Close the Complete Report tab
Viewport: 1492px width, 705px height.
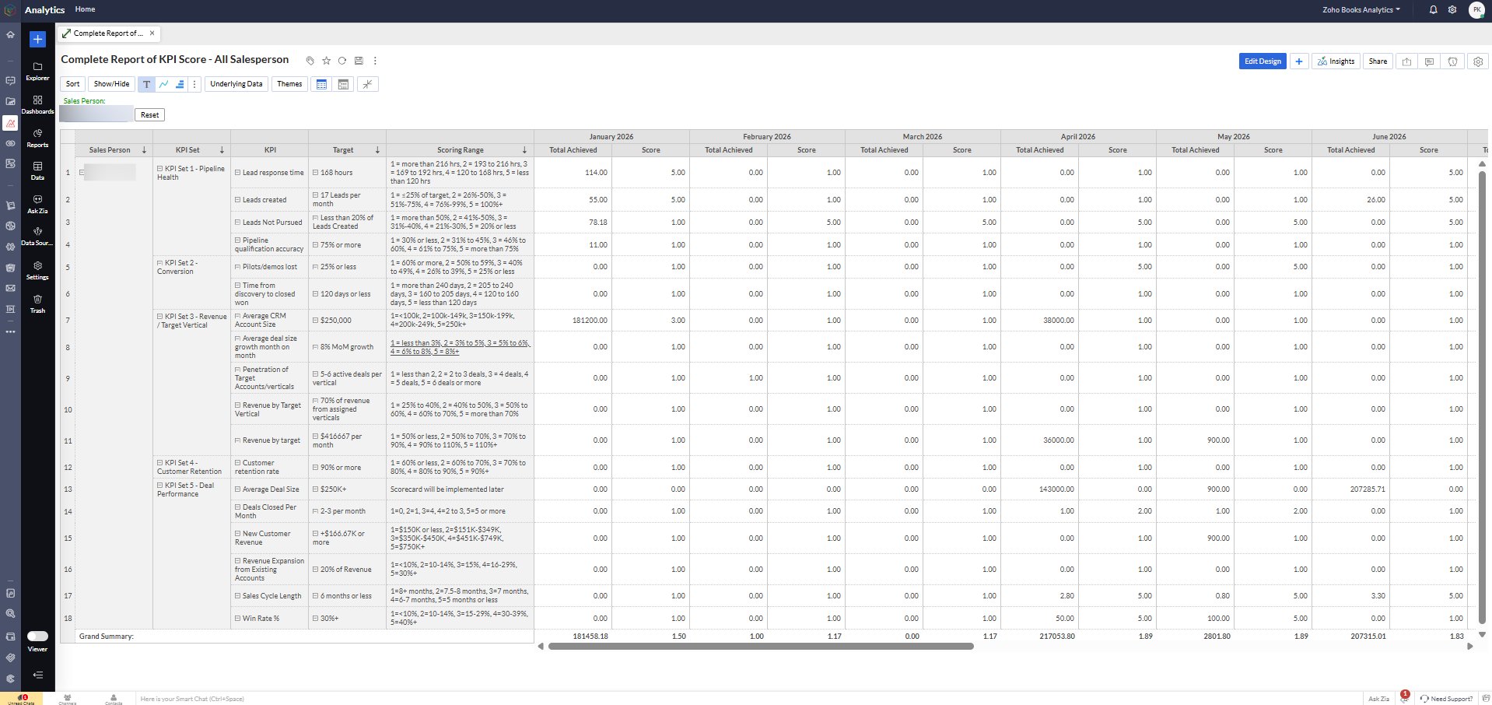click(x=152, y=33)
